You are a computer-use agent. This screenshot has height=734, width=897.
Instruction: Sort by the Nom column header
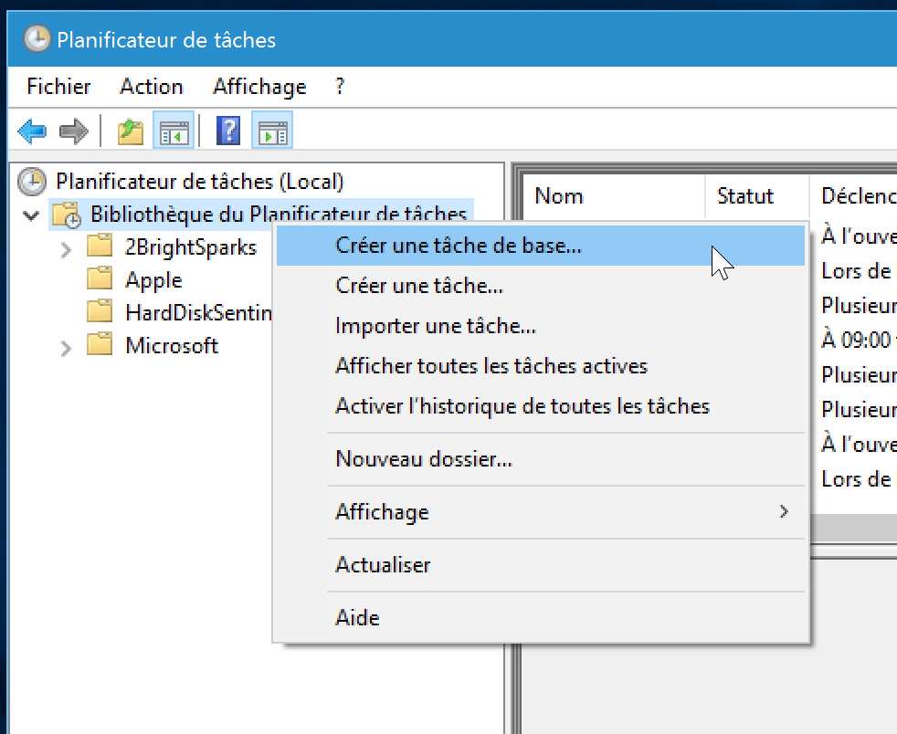(614, 196)
